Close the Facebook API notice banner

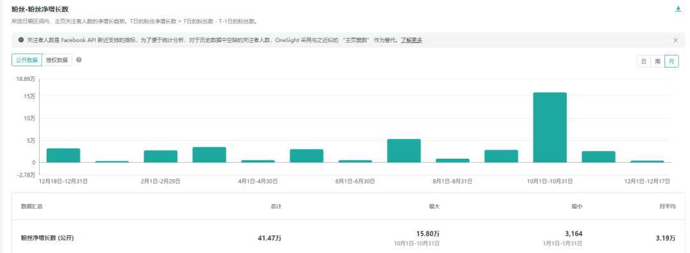675,40
